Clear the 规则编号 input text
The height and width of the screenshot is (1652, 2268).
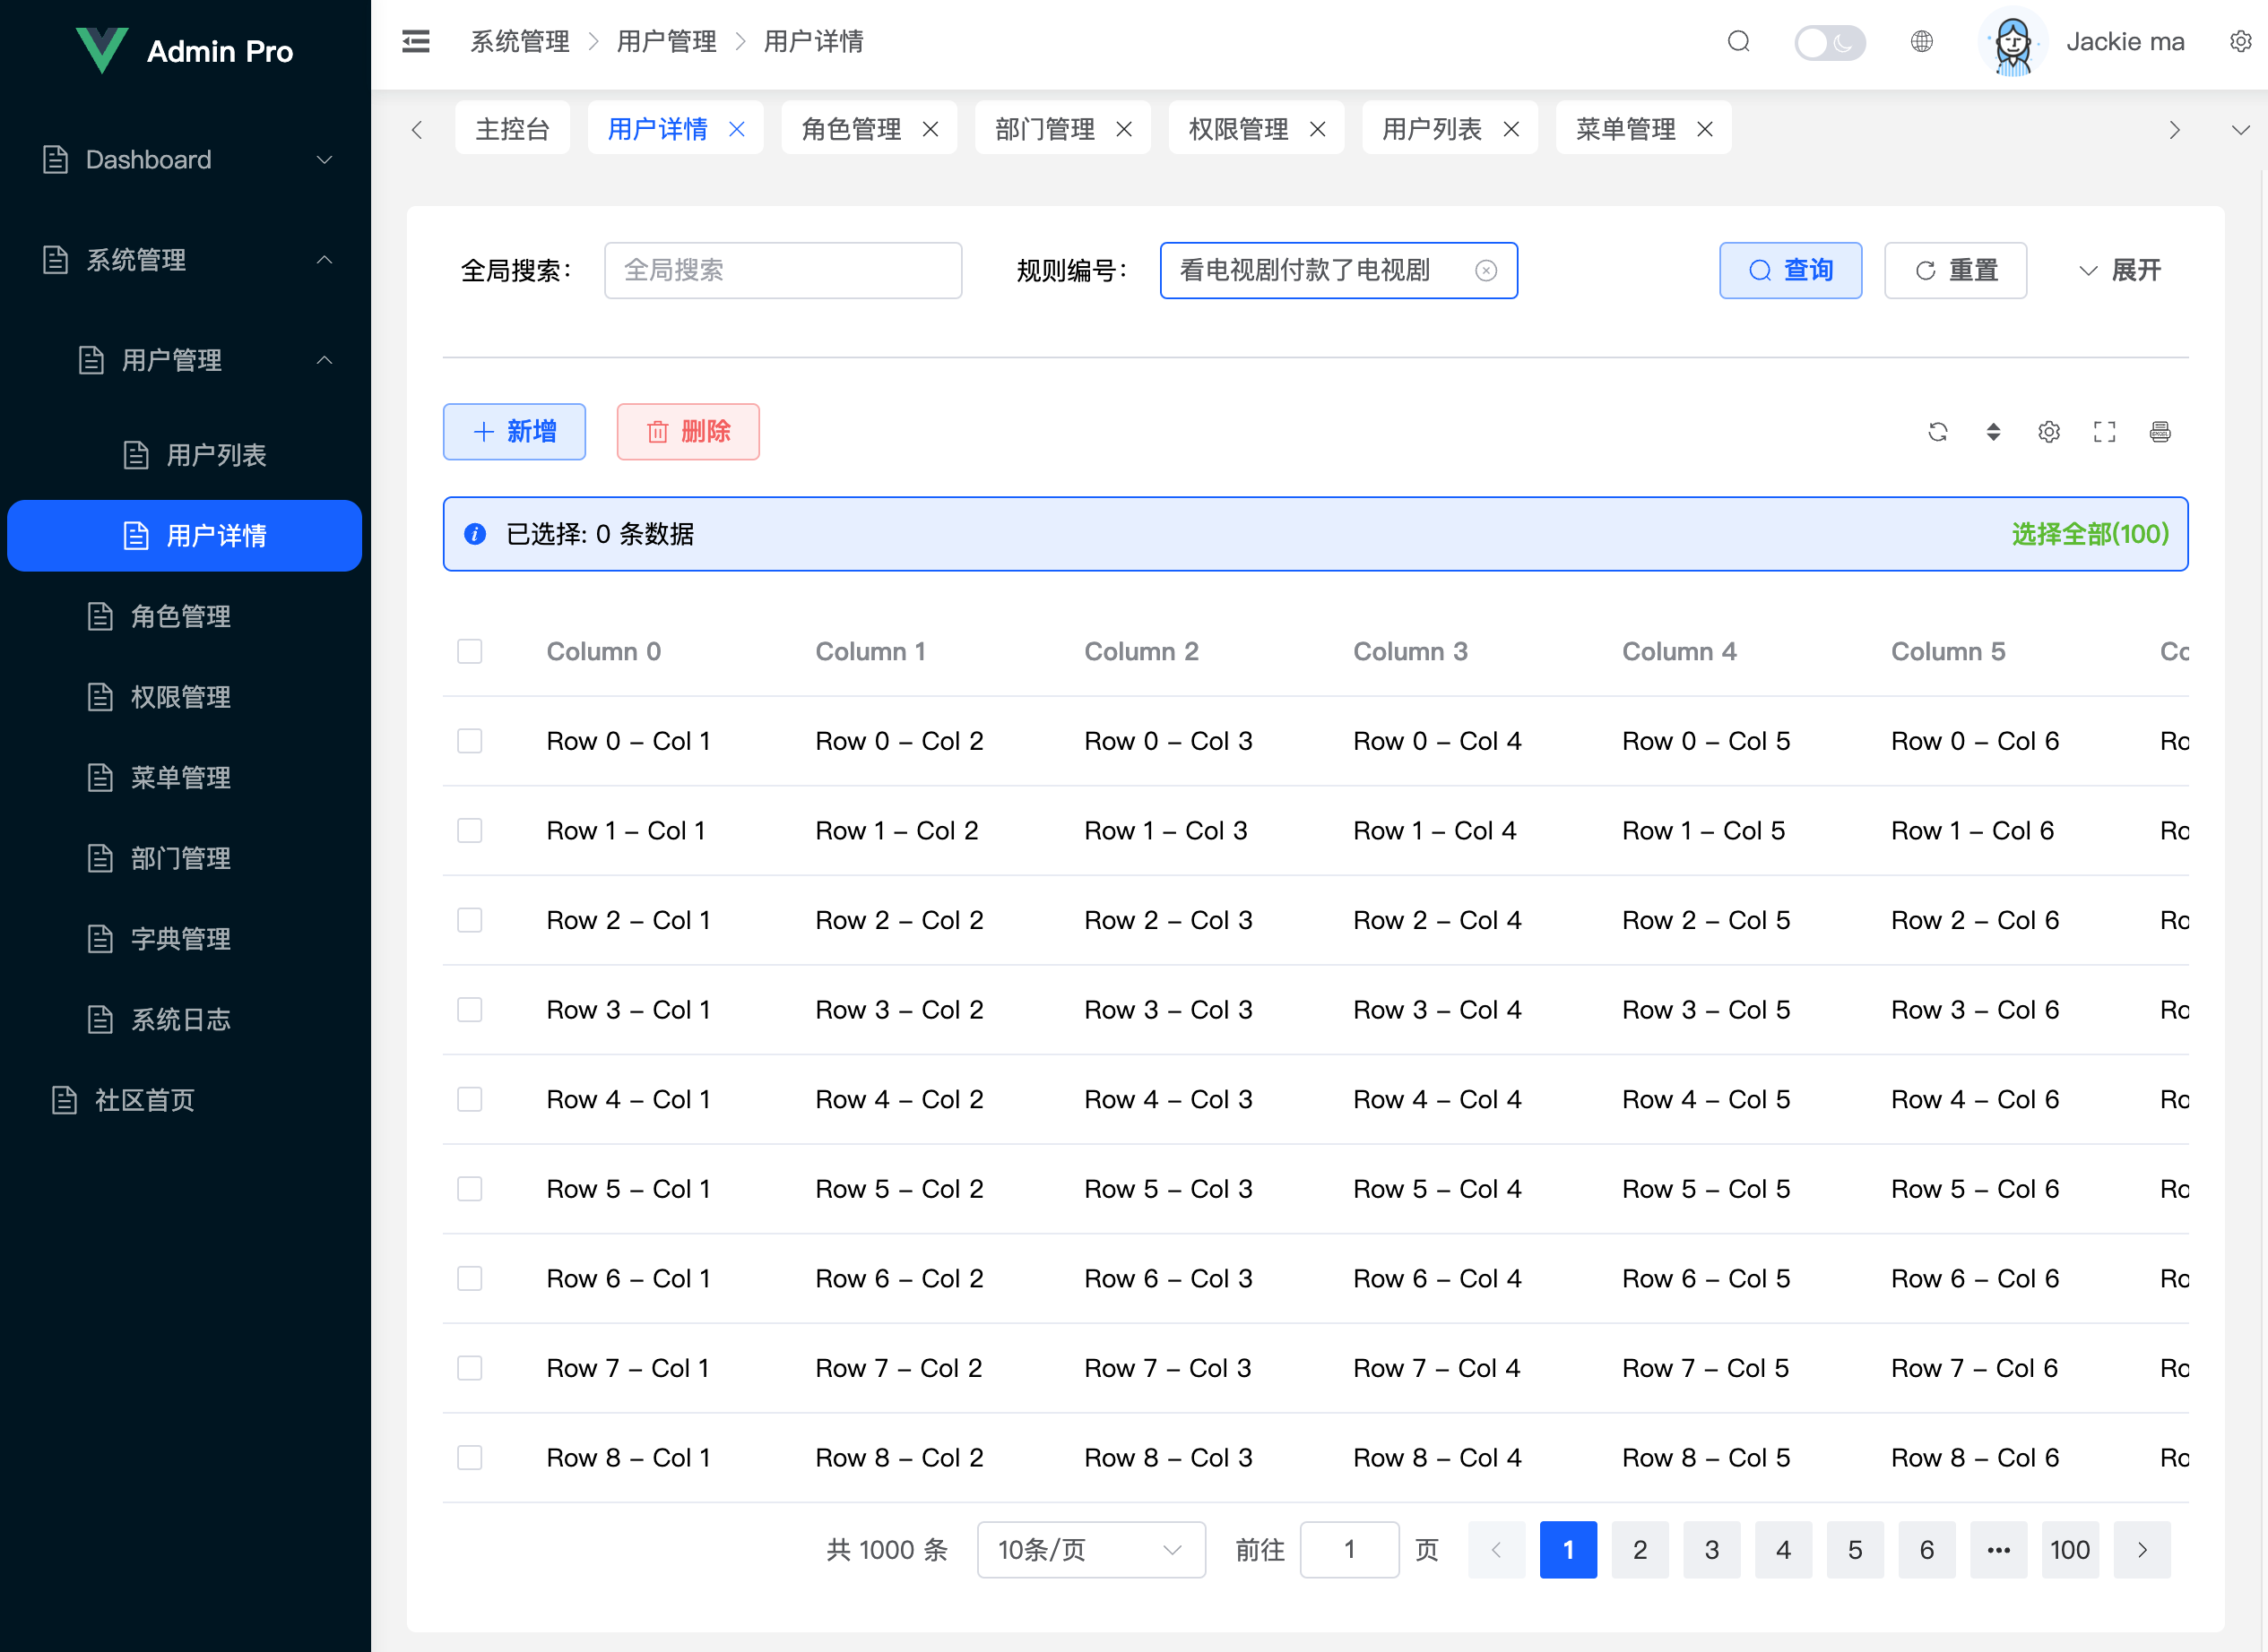pyautogui.click(x=1485, y=270)
